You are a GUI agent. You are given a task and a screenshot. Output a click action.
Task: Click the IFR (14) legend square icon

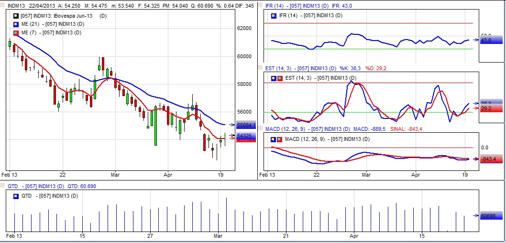point(274,16)
